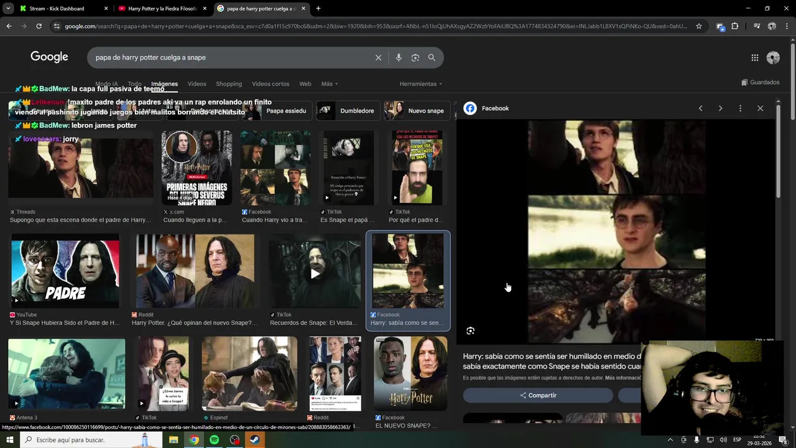
Task: Open the Más información copyright link
Action: [x=622, y=378]
